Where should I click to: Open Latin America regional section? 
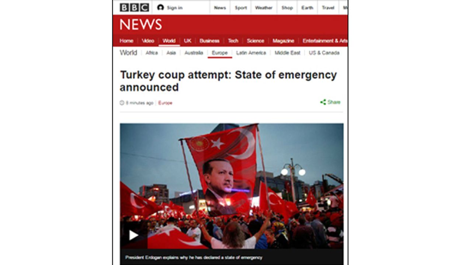(x=251, y=53)
